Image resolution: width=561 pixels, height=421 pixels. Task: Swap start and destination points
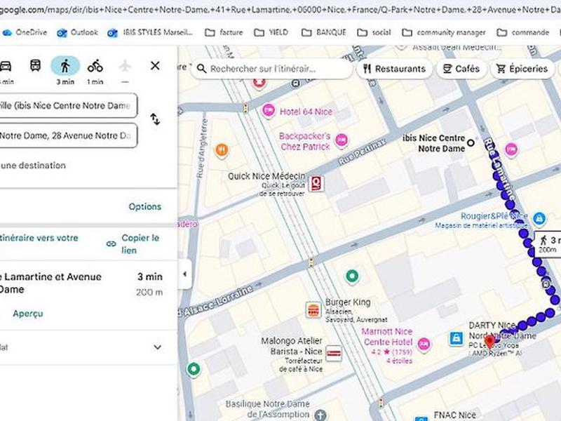tap(155, 119)
